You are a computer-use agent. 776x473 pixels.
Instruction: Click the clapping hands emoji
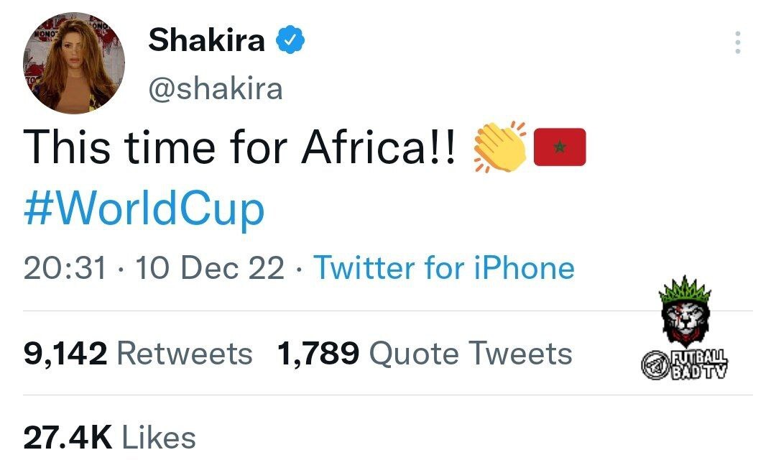pyautogui.click(x=500, y=147)
